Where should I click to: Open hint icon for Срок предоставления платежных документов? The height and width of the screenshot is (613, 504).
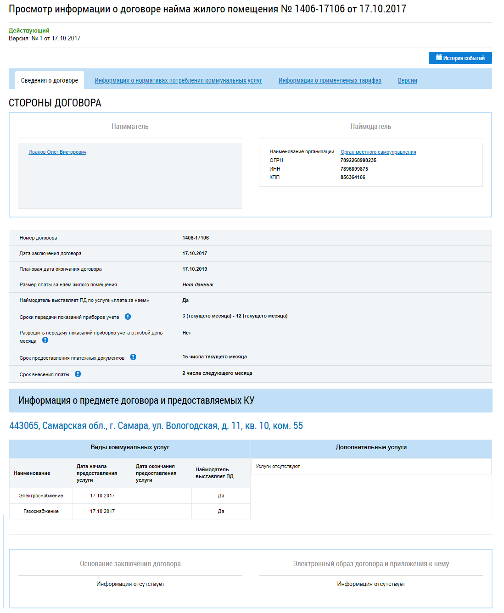click(133, 357)
